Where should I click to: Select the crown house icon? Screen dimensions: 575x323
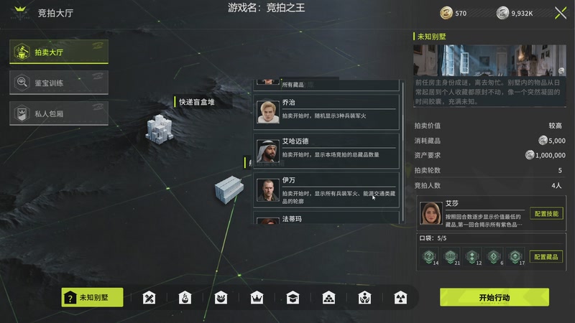click(x=257, y=298)
